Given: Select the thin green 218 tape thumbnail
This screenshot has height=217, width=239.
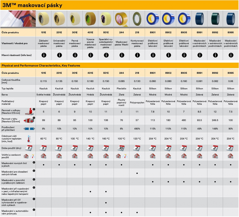Looking at the screenshot, I should click(x=137, y=19).
